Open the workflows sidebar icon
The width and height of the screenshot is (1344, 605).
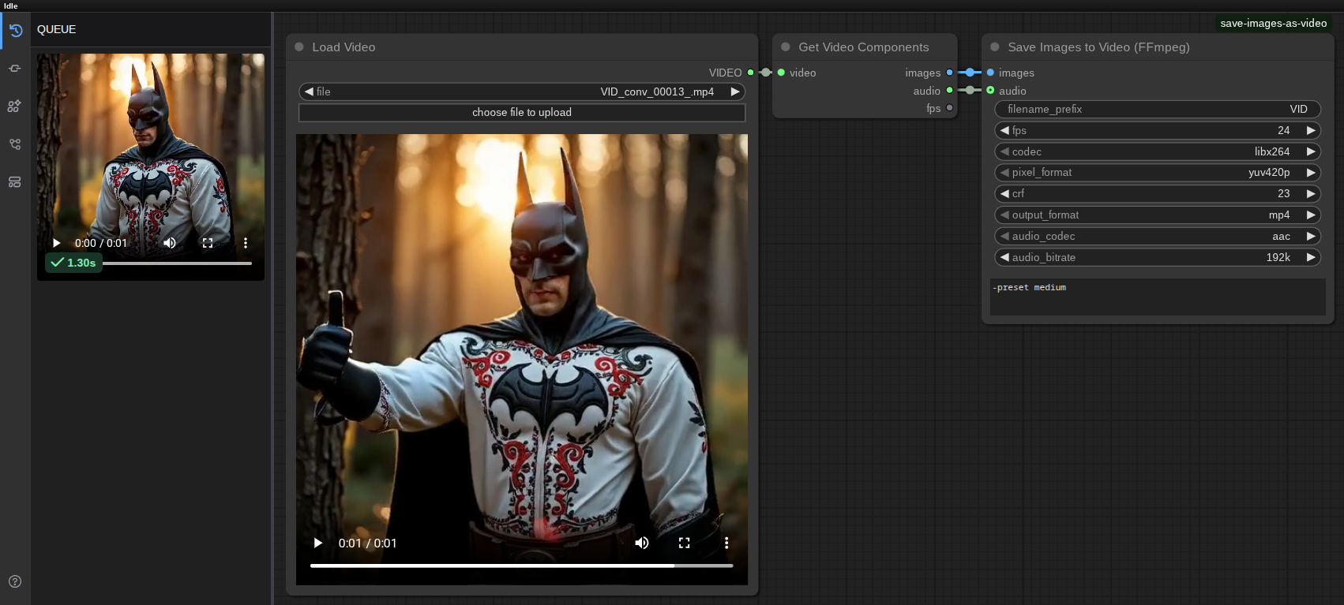pyautogui.click(x=15, y=144)
